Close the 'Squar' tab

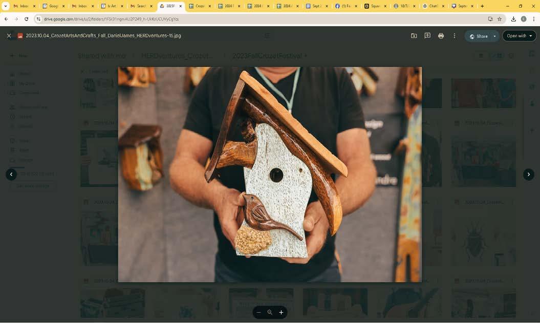point(385,6)
